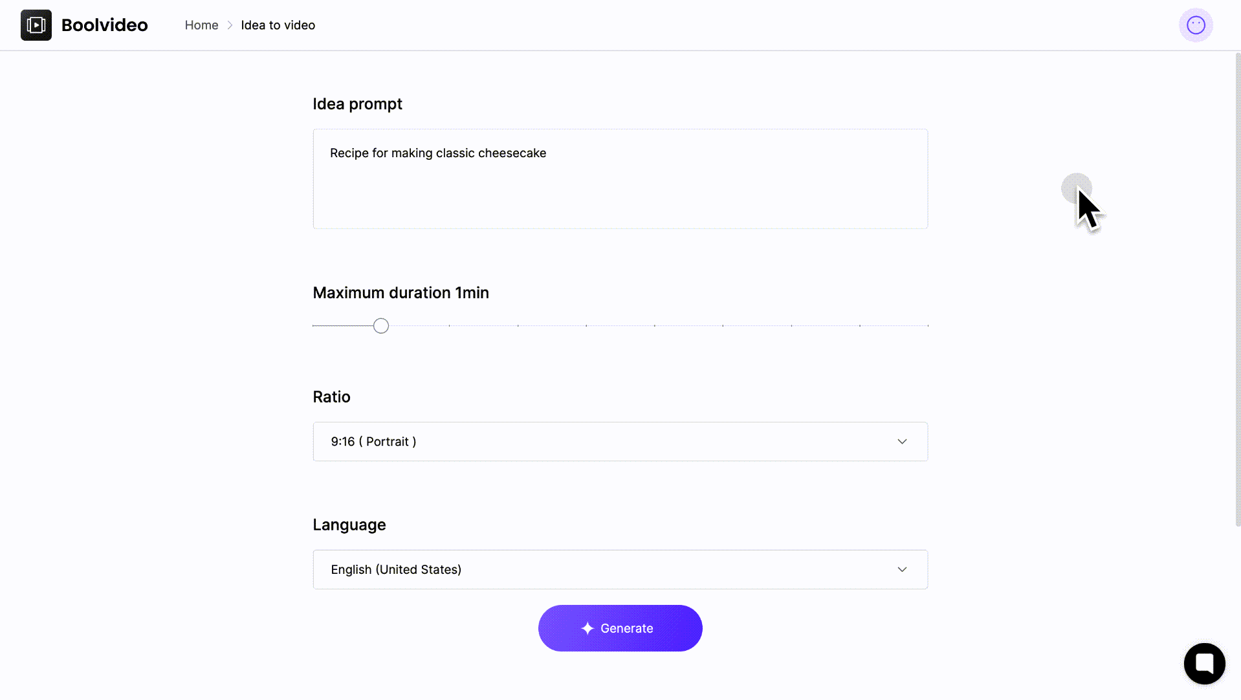Set duration slider to the minimum end
The height and width of the screenshot is (700, 1241).
(x=313, y=325)
